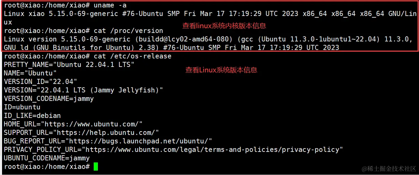Open the privacy-policy URL
The width and height of the screenshot is (419, 175).
[x=214, y=150]
